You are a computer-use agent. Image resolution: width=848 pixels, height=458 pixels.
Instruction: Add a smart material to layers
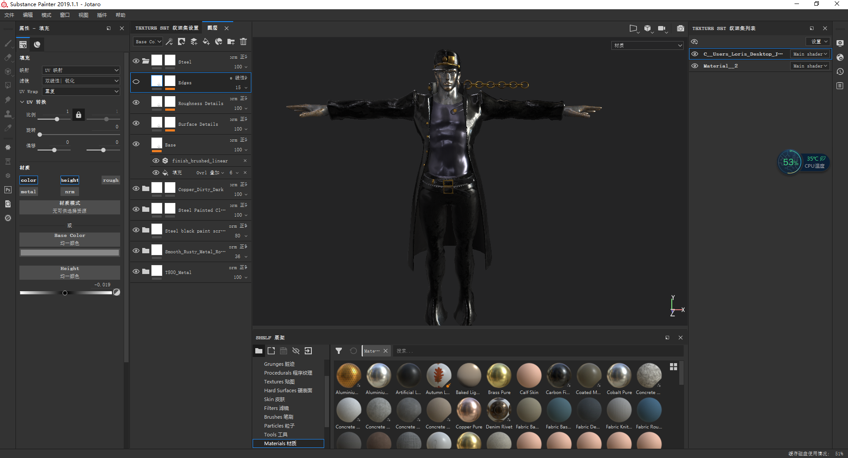coord(219,41)
